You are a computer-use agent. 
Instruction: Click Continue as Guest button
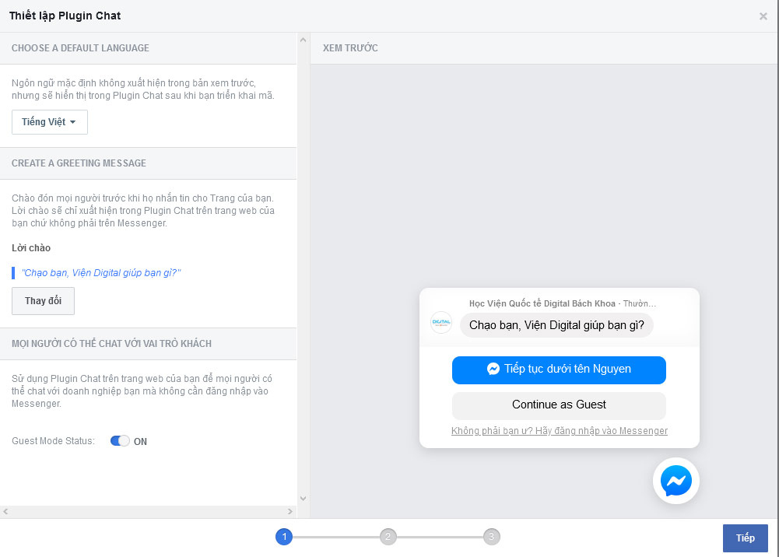[x=559, y=405]
